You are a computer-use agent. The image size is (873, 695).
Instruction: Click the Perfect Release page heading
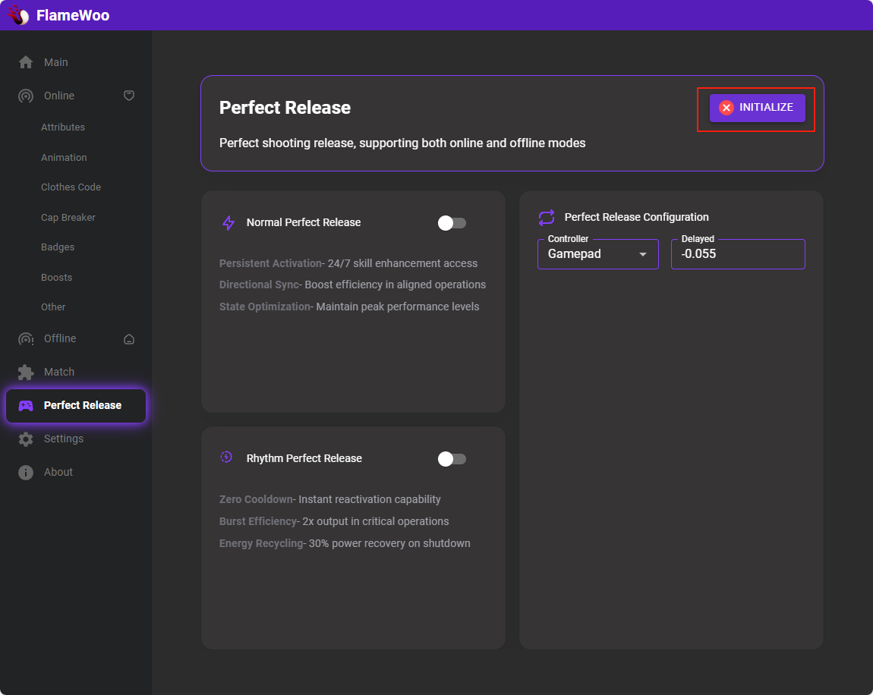click(x=285, y=108)
